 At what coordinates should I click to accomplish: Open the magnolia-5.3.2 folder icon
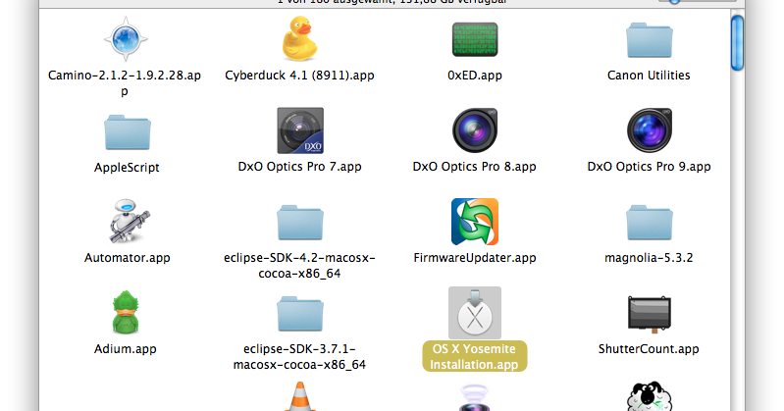coord(649,223)
